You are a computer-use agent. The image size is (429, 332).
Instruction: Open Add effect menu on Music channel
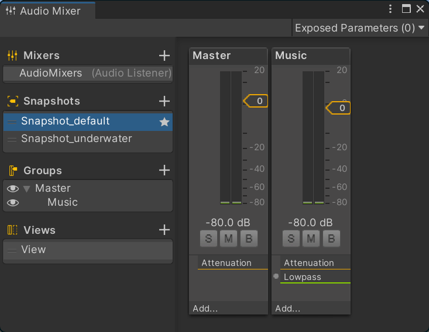(x=287, y=309)
